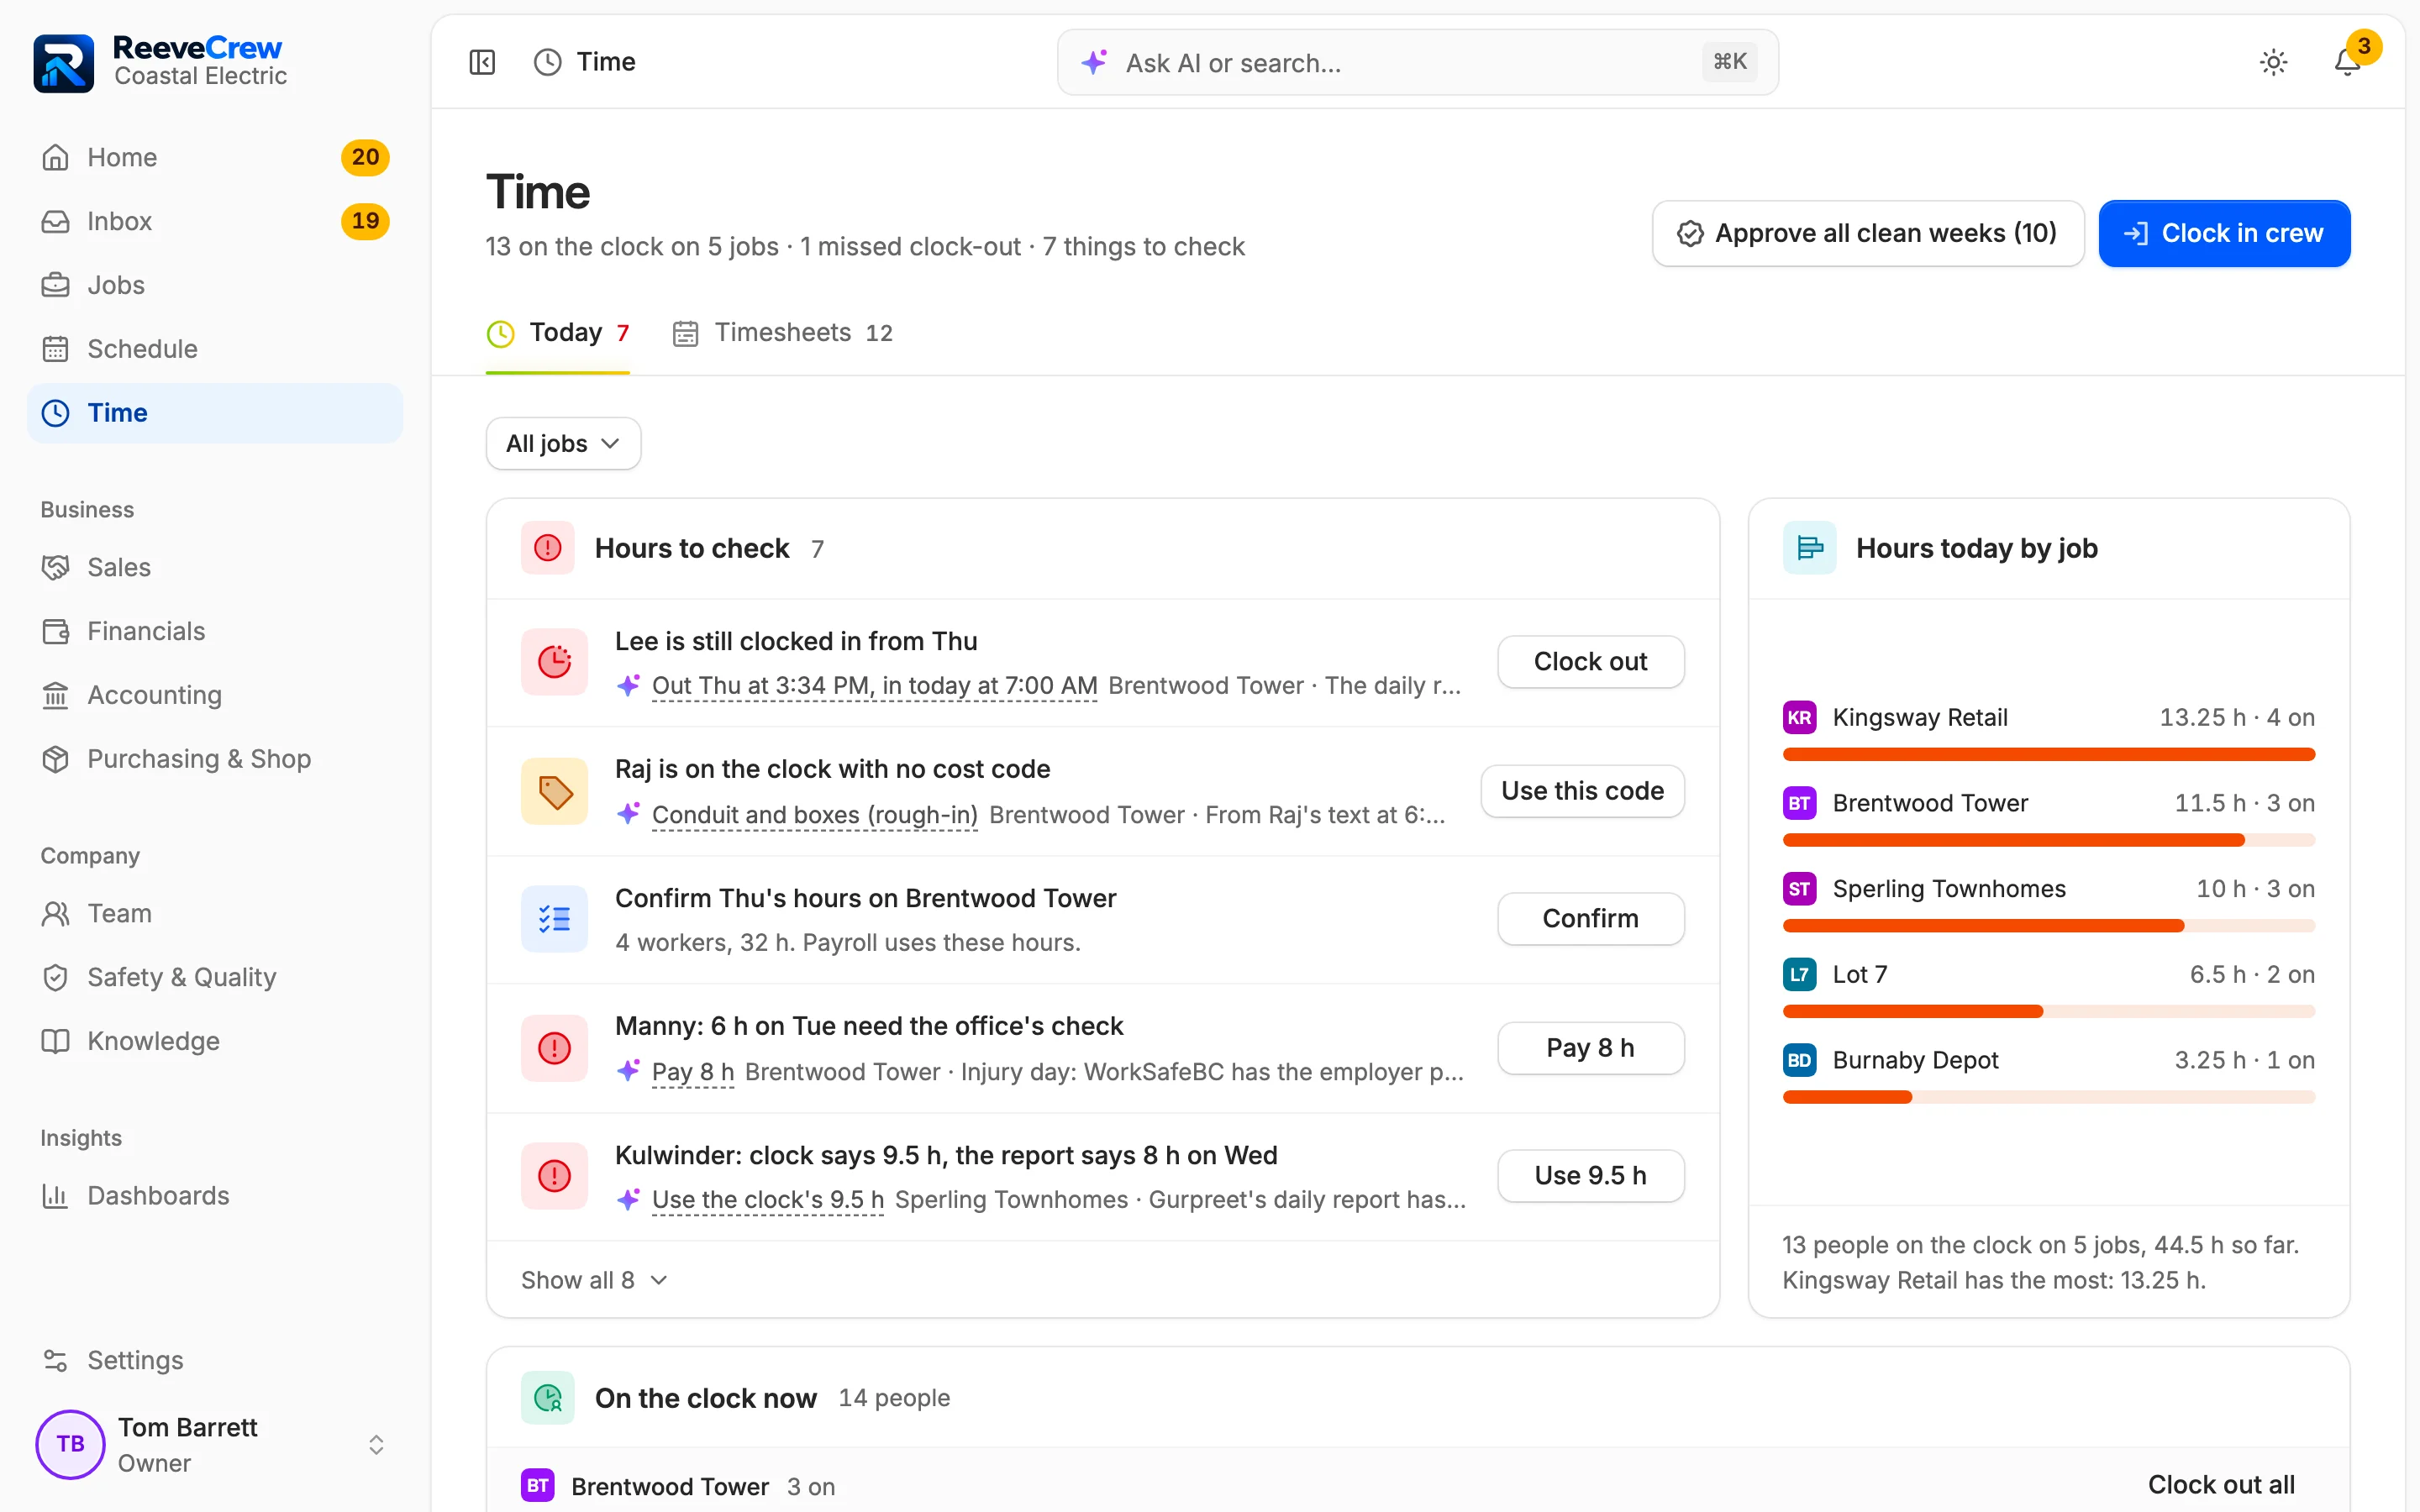Confirm Thu's hours on Brentwood Tower
Screen dimensions: 2420x1512
pyautogui.click(x=1590, y=918)
